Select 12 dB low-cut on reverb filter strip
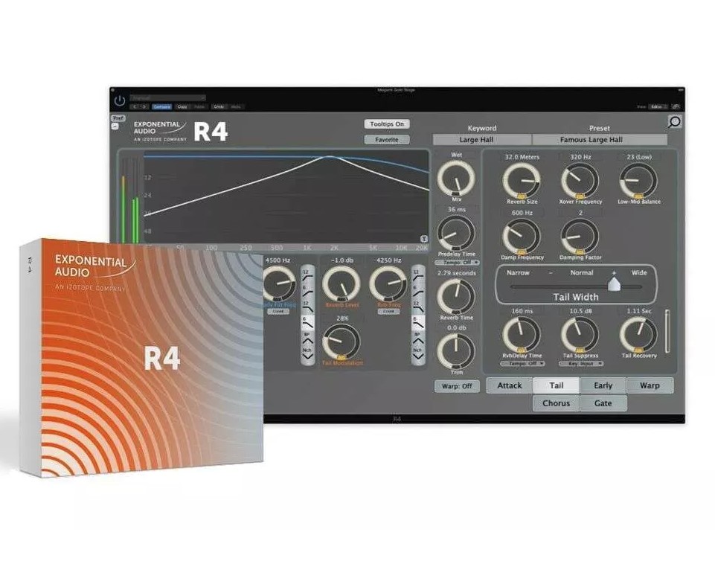The height and width of the screenshot is (561, 715). point(418,275)
